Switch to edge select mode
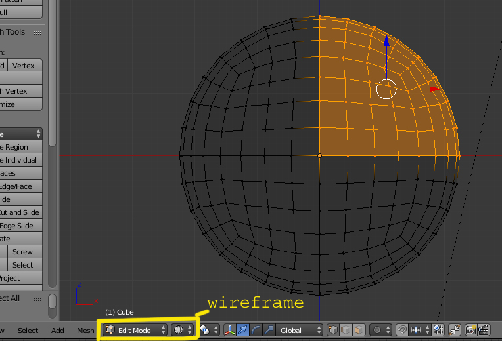 tap(346, 331)
